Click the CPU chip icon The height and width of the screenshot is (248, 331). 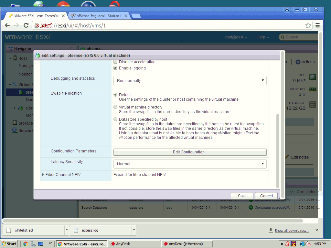point(313,77)
